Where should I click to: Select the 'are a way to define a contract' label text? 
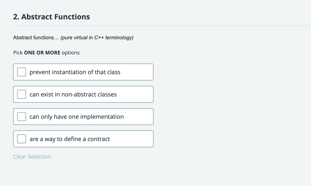[x=70, y=139]
